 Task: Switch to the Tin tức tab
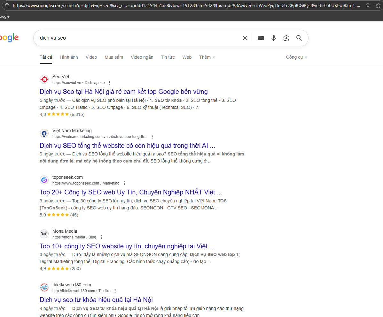click(x=168, y=57)
